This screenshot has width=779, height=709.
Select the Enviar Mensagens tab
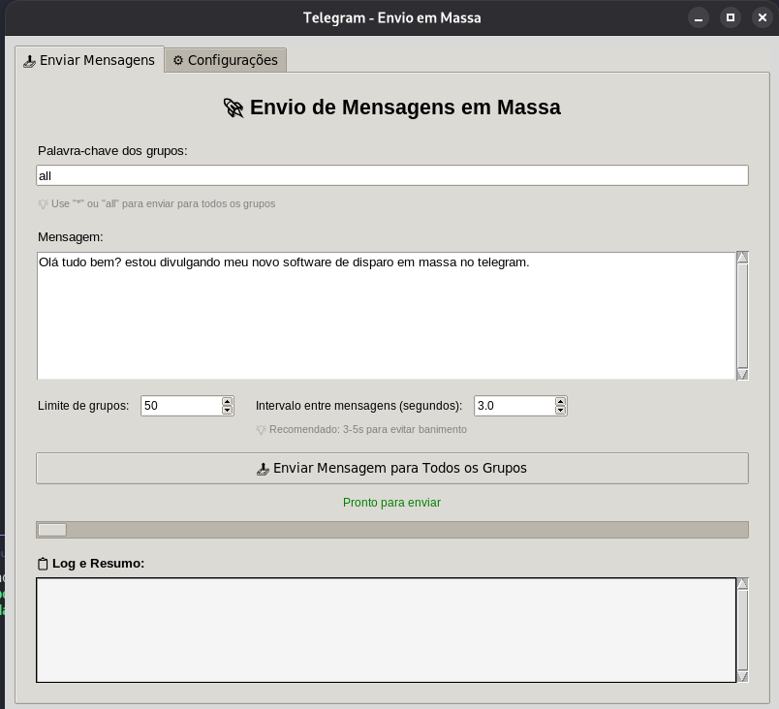tap(89, 59)
